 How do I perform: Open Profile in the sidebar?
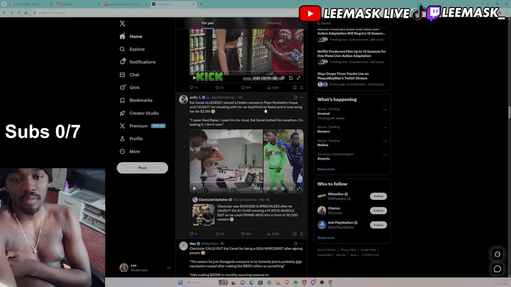(131, 138)
